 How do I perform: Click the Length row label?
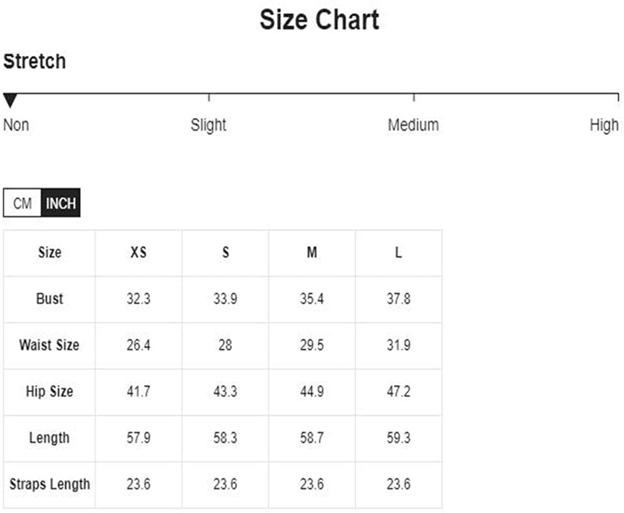49,438
